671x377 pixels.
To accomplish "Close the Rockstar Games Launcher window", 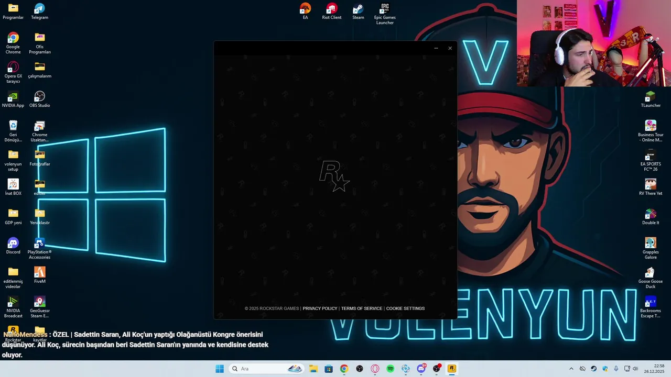I will (x=450, y=48).
